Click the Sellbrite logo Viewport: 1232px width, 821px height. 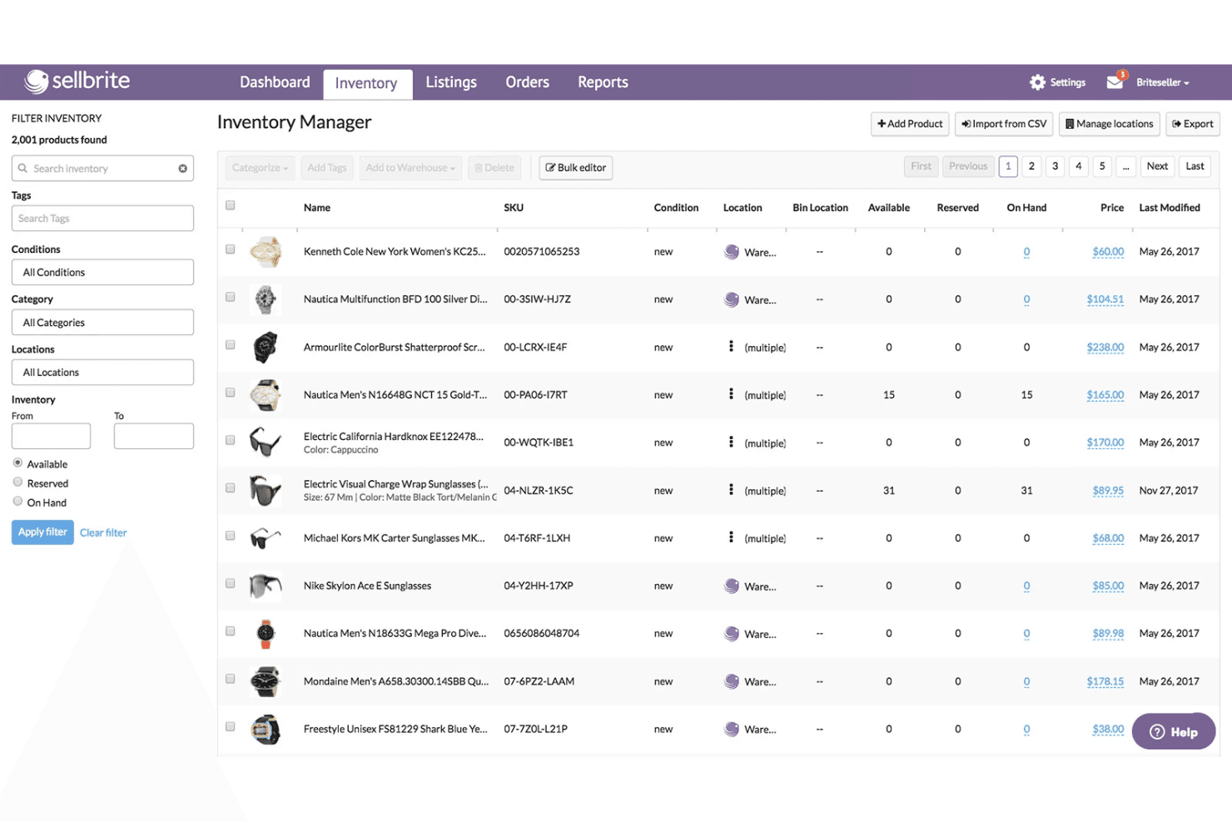click(77, 81)
